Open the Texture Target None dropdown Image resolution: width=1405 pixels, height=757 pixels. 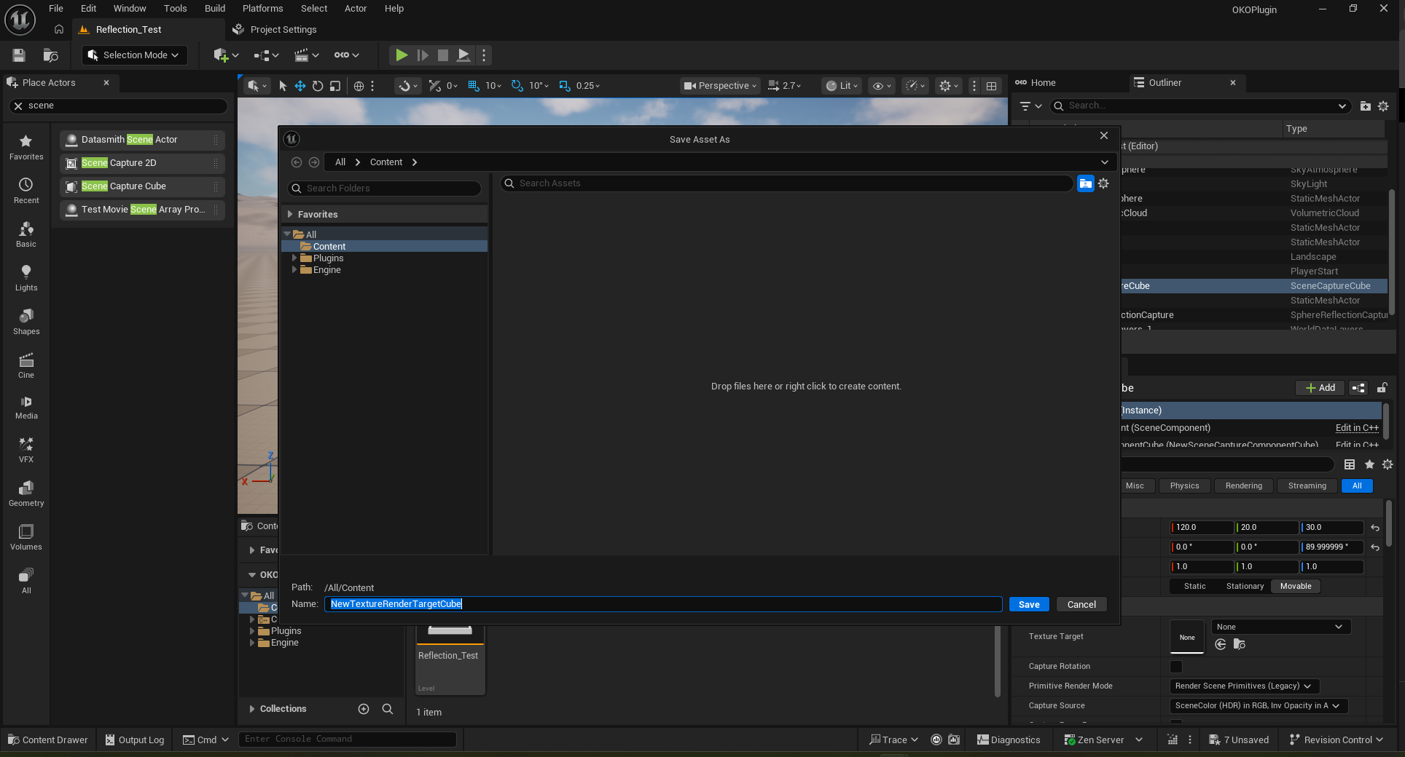1281,627
